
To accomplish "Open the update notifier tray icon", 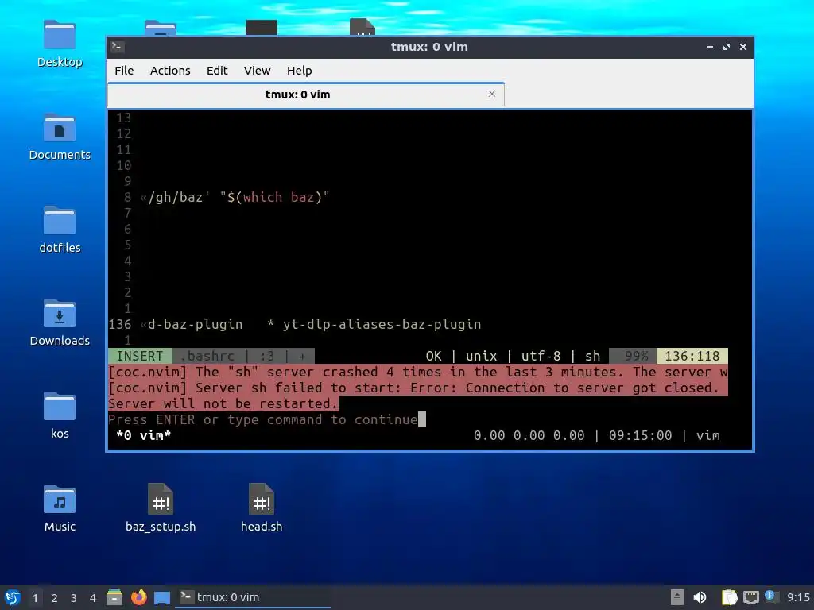I will [770, 596].
